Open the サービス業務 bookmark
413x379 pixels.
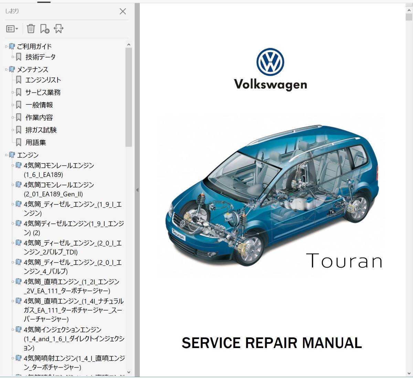pyautogui.click(x=43, y=92)
